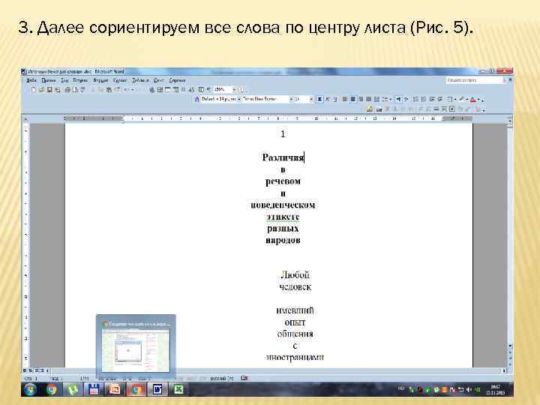Justify the paragraph text
Screen dimensions: 540x405
(368, 99)
